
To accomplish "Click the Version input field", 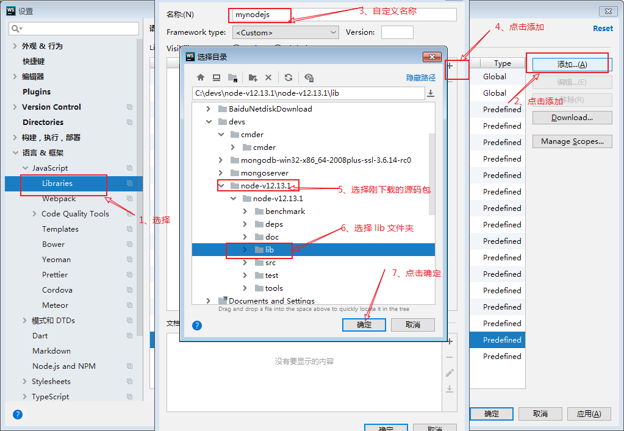I will 397,32.
